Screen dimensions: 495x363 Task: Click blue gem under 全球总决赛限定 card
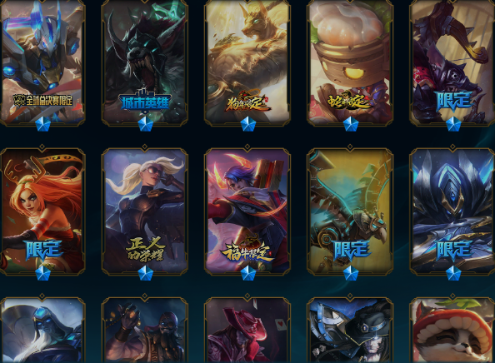click(x=42, y=124)
